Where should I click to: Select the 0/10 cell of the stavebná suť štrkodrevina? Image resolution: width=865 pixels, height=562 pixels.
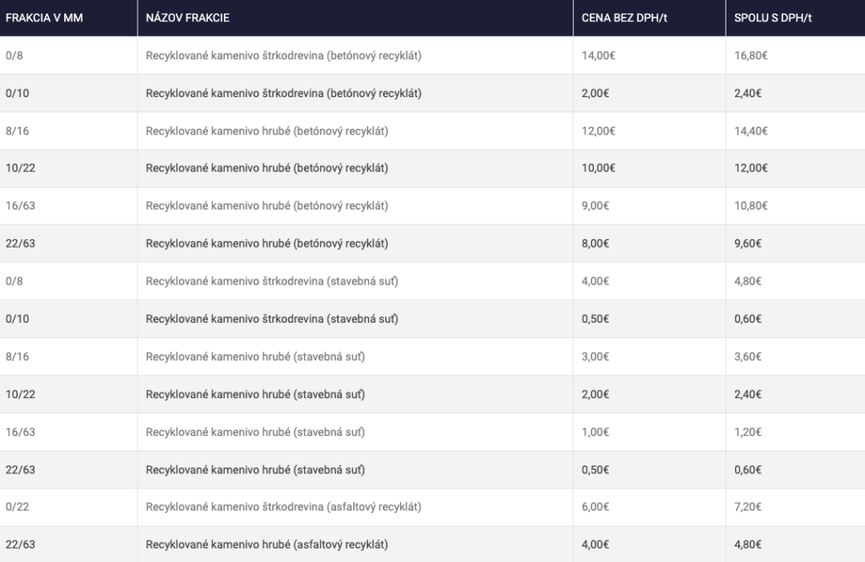(x=68, y=319)
